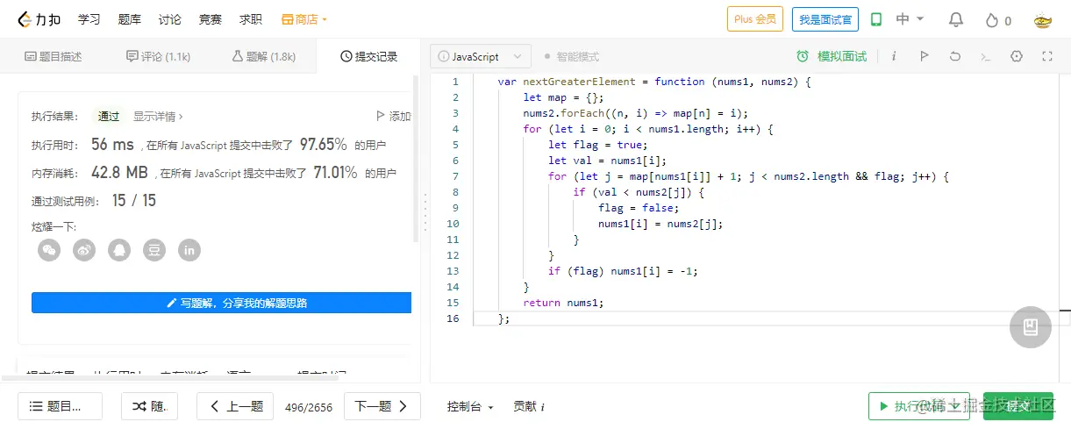
Task: Toggle 智能模式 smart mode
Action: pyautogui.click(x=571, y=56)
